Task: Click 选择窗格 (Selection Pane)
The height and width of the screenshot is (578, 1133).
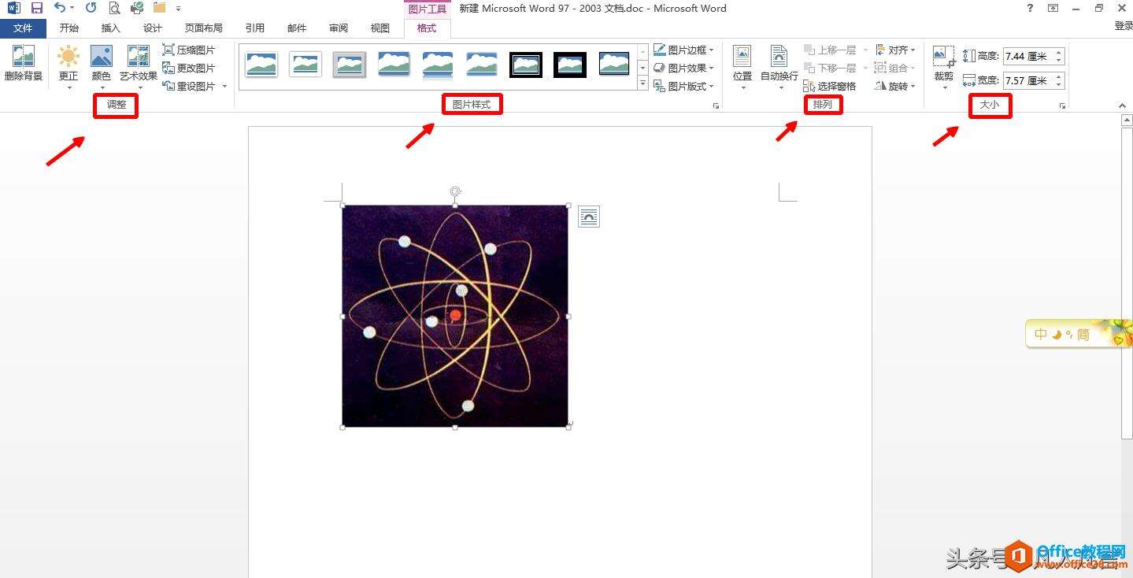Action: click(830, 86)
